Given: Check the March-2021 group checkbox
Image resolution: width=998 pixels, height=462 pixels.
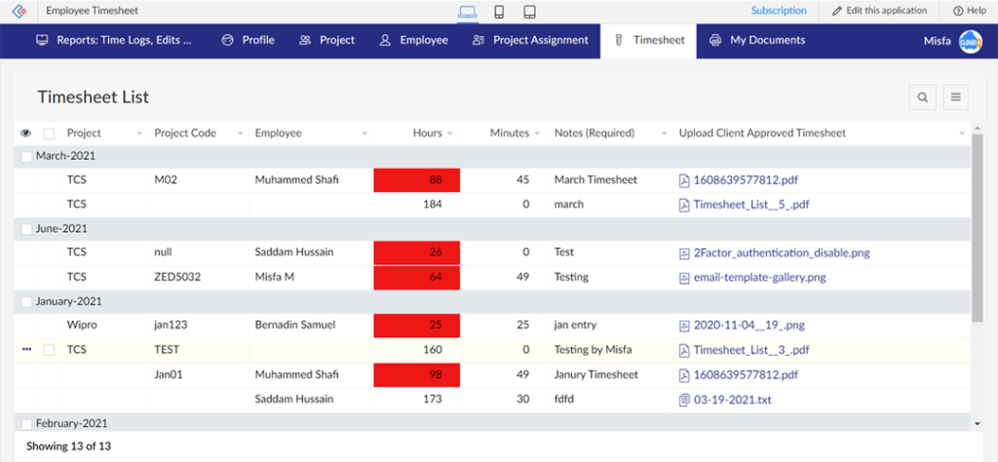Looking at the screenshot, I should tap(26, 156).
